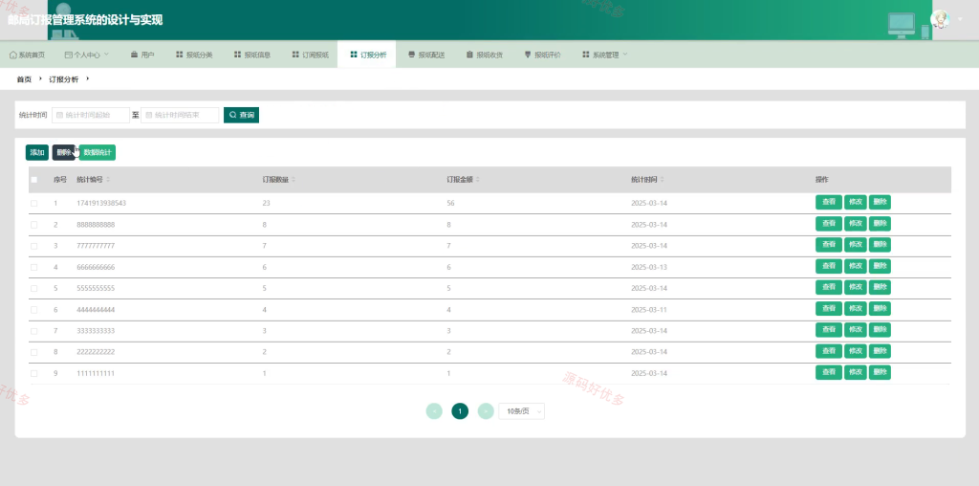Click the 查询 search button
Viewport: 979px width, 486px height.
coord(241,115)
